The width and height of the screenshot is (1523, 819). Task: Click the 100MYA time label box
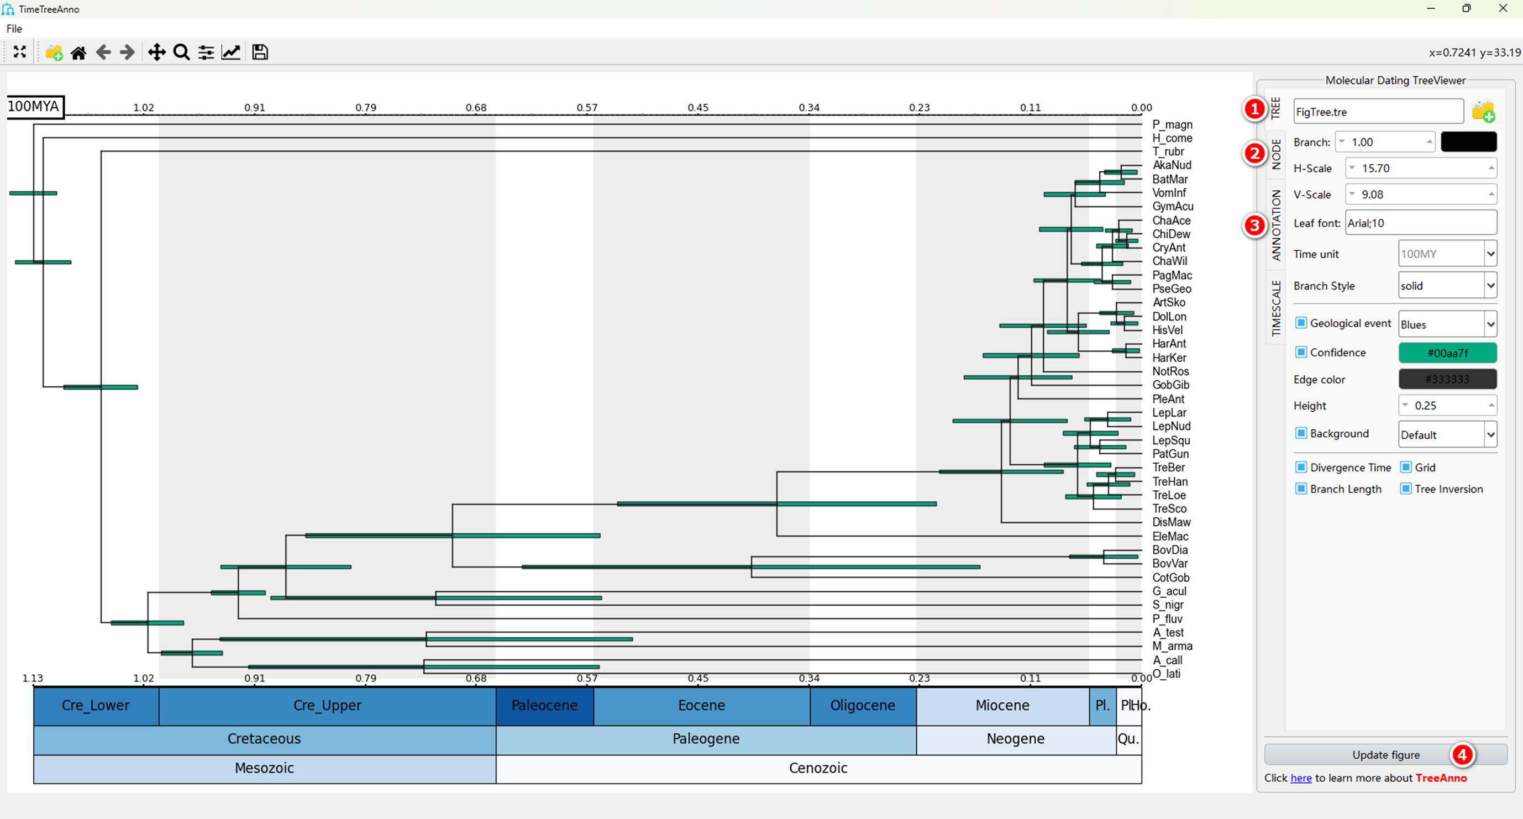(x=35, y=107)
